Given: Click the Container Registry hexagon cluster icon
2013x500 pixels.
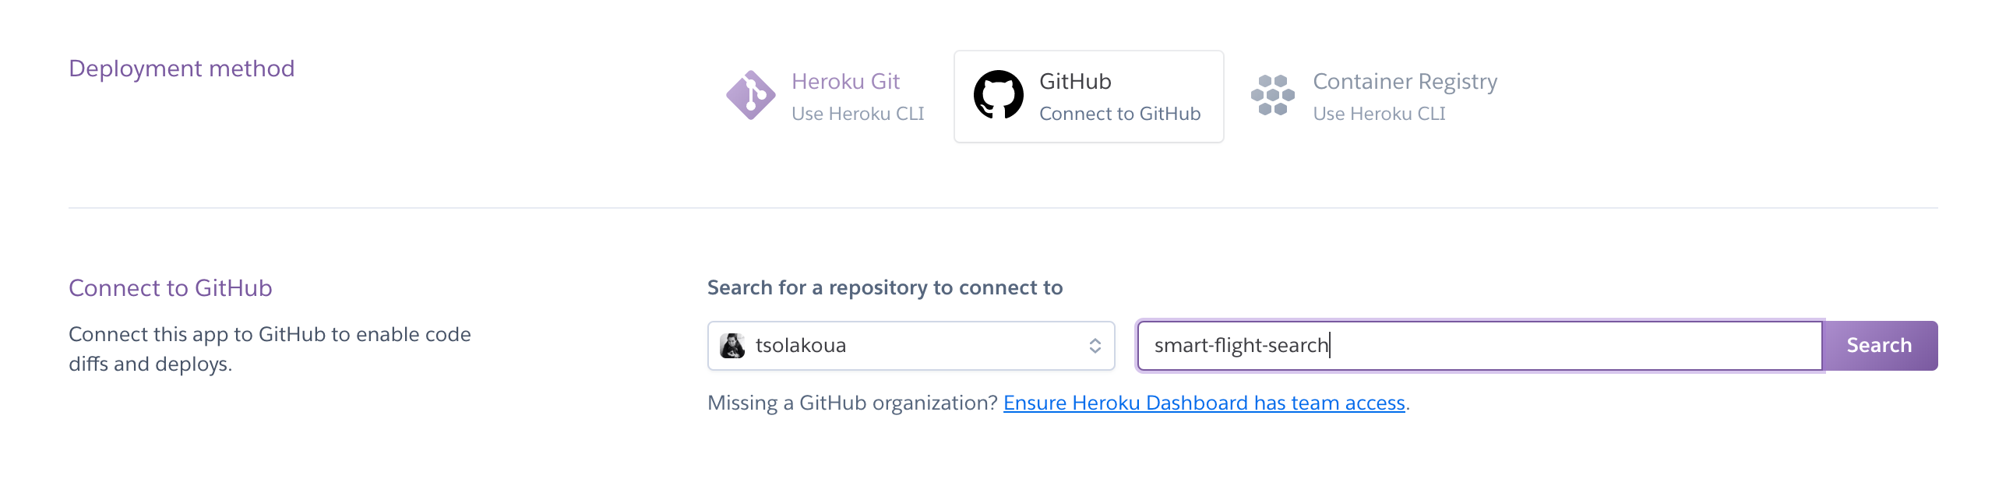Looking at the screenshot, I should [x=1272, y=95].
